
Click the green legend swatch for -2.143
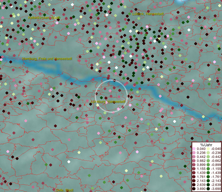tap(208, 181)
